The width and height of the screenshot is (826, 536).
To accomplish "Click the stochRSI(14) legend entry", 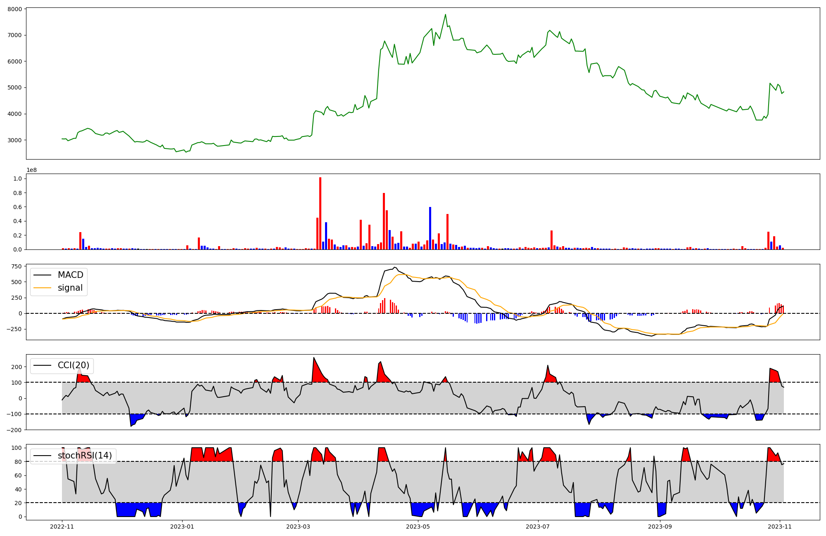I will (85, 456).
